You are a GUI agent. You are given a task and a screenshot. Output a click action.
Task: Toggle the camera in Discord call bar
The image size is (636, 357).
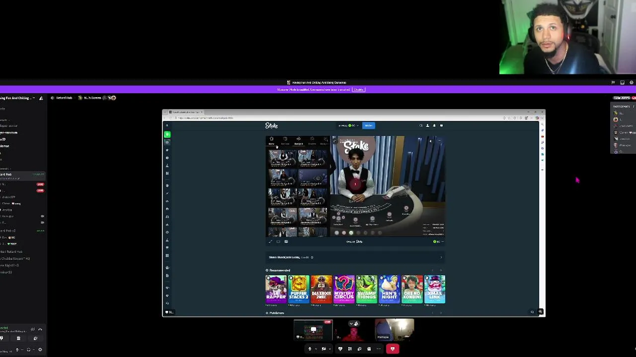tap(323, 349)
